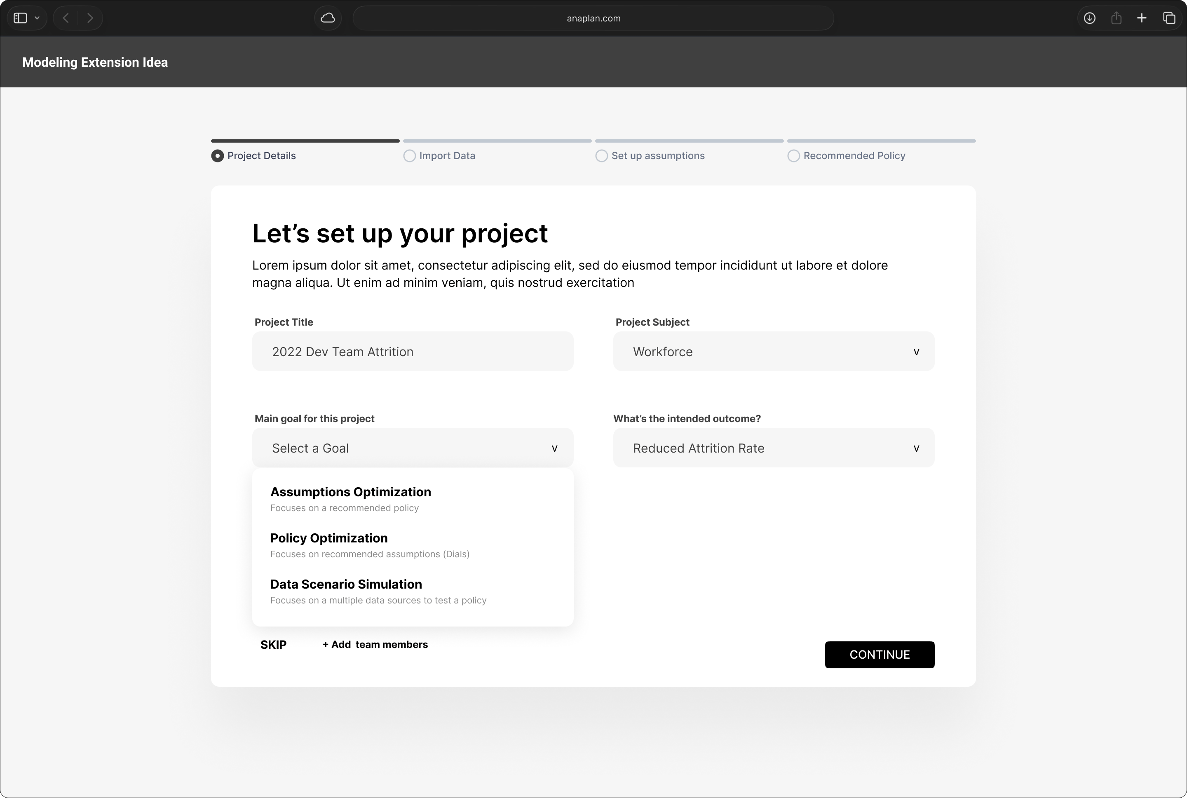Show the tab overview icon
The height and width of the screenshot is (798, 1187).
coord(1169,18)
